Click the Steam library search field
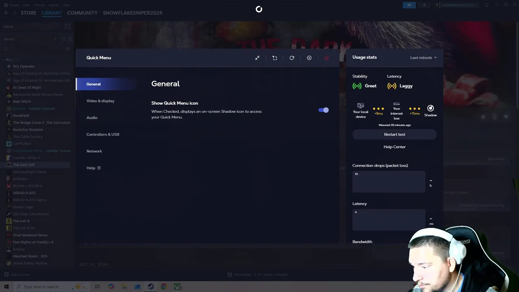The width and height of the screenshot is (519, 292). (x=33, y=49)
